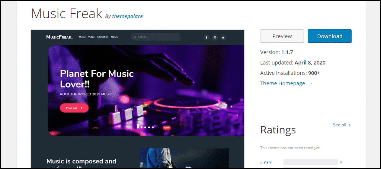Click the Preview button
This screenshot has width=381, height=169.
coord(282,36)
